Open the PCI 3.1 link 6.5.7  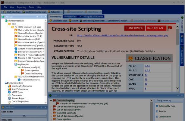click(147, 66)
